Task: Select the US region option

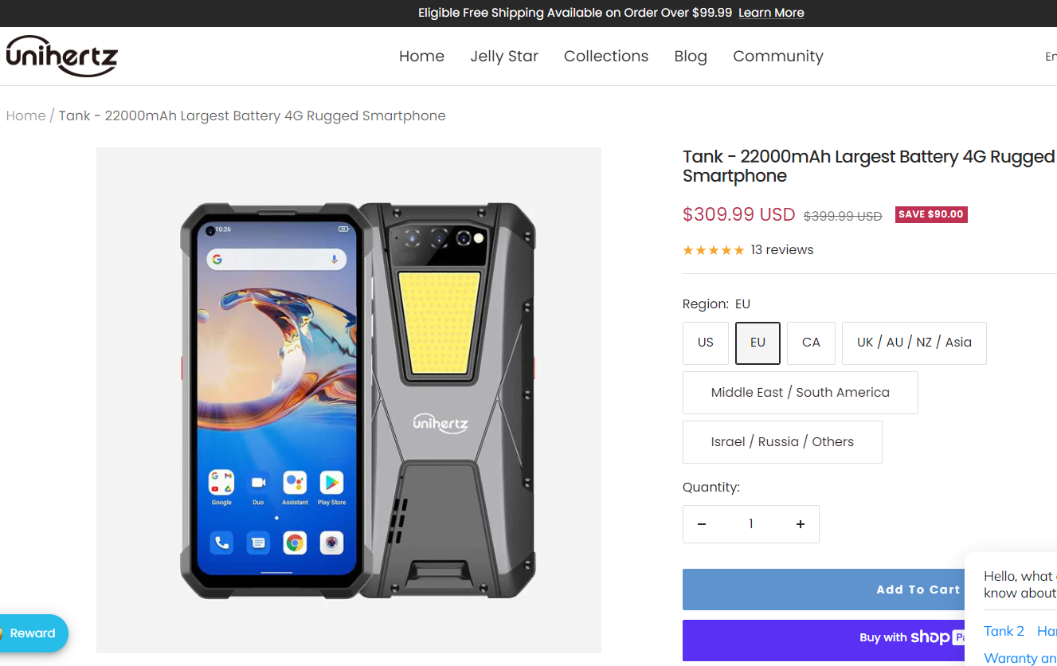Action: [706, 343]
